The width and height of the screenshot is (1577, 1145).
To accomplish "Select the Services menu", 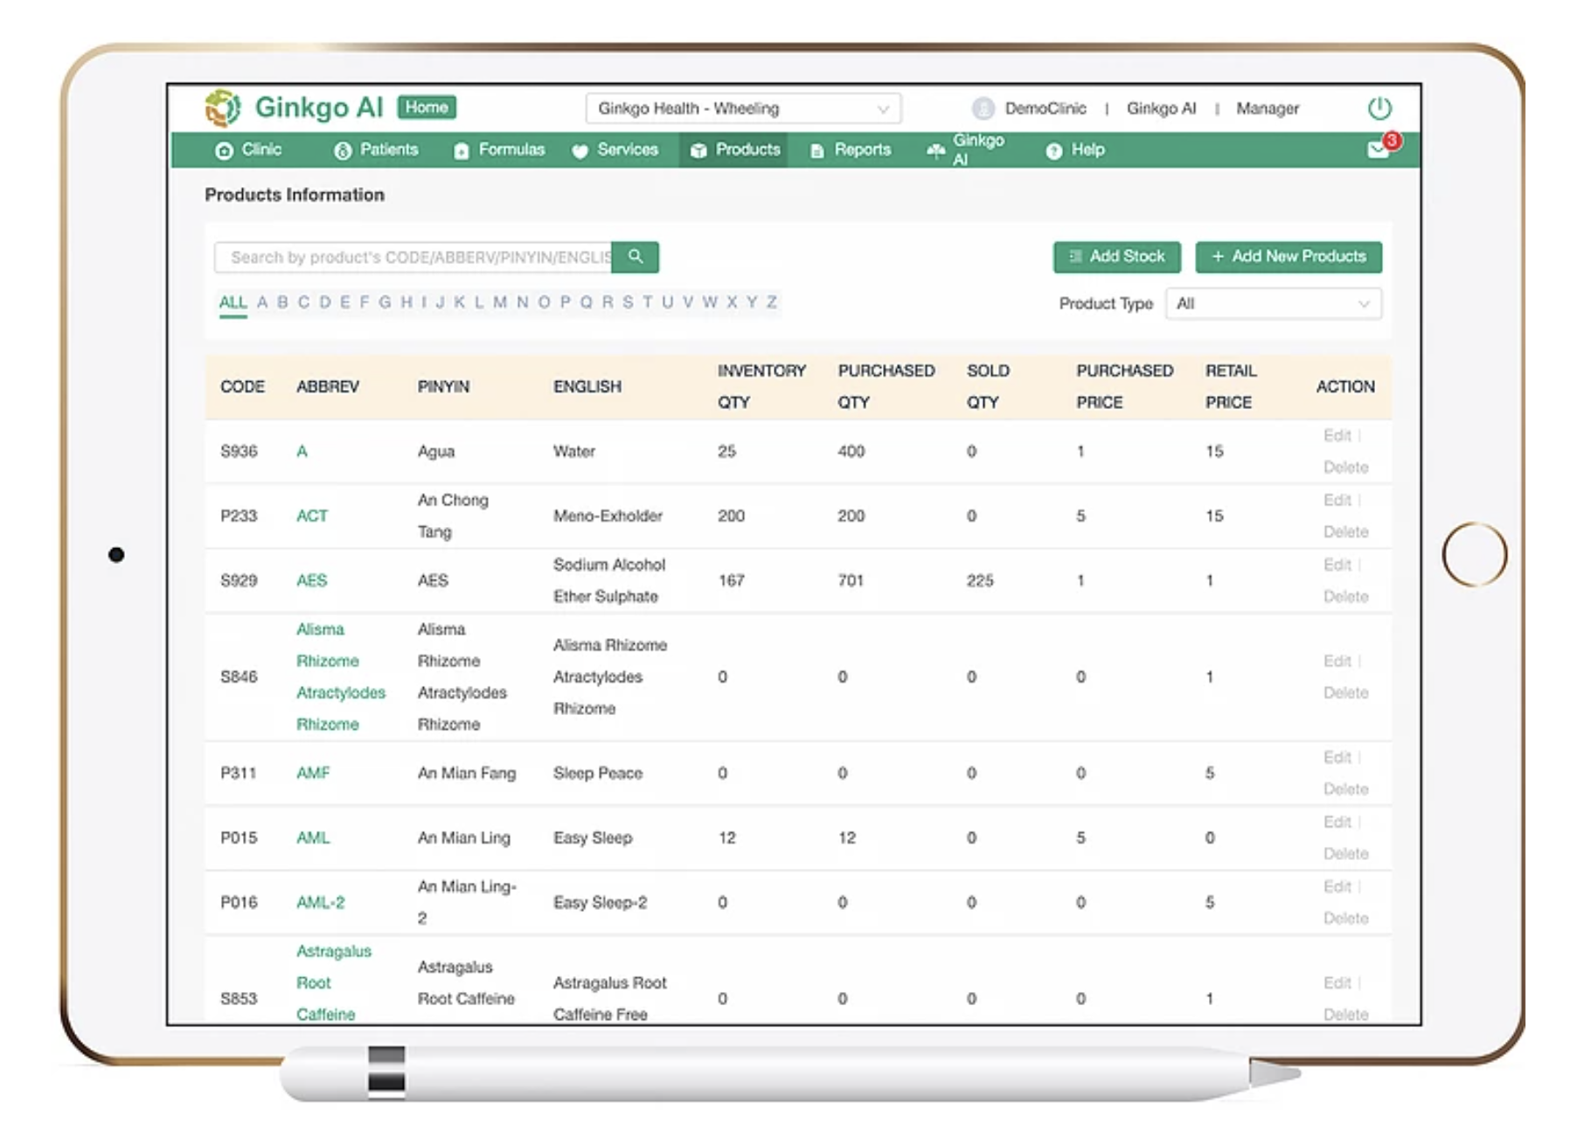I will [615, 149].
